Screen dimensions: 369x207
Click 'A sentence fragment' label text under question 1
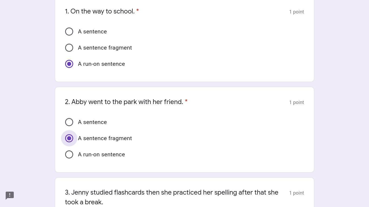point(105,48)
